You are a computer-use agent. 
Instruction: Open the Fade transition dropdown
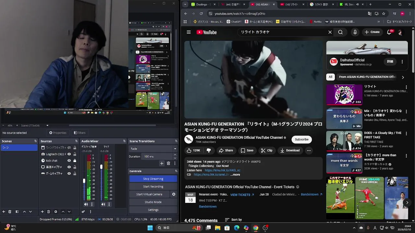pyautogui.click(x=153, y=149)
